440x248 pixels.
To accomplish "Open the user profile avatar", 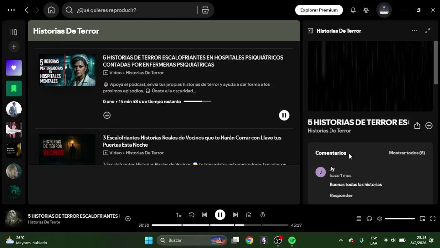I will click(x=384, y=10).
